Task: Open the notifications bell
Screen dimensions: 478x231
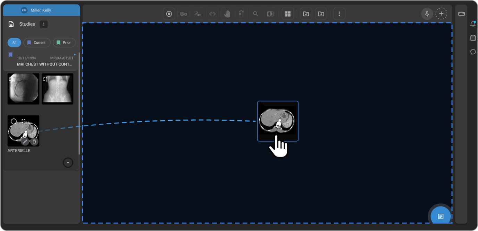Action: [x=473, y=24]
